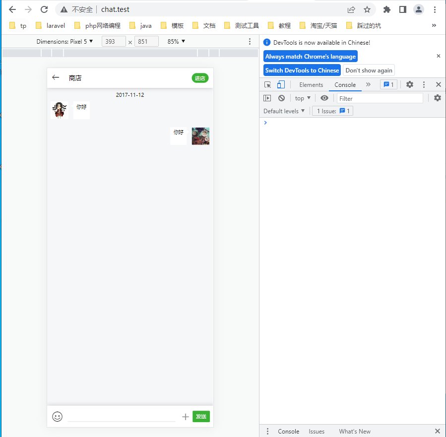Click the plus attachment icon in chat

pyautogui.click(x=186, y=417)
